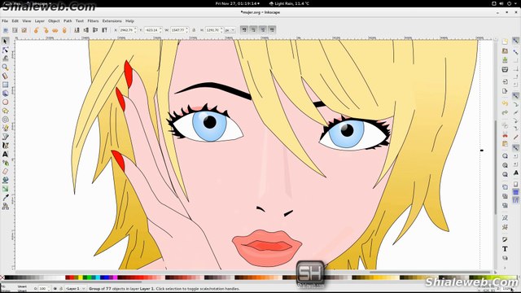Select the Measure tool
The width and height of the screenshot is (521, 293).
click(x=5, y=76)
